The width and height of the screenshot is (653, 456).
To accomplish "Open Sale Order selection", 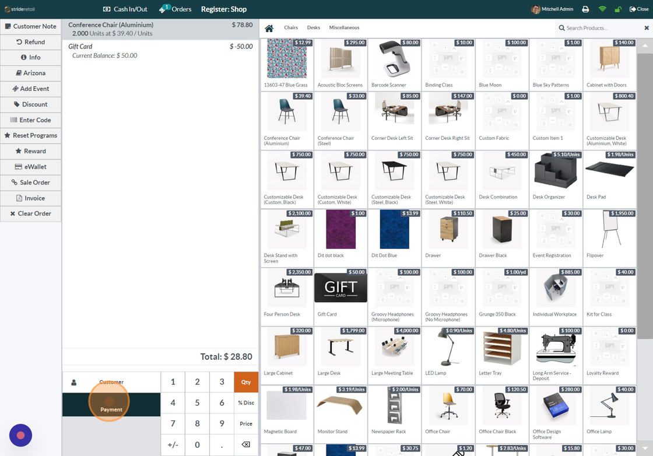I will [x=30, y=183].
